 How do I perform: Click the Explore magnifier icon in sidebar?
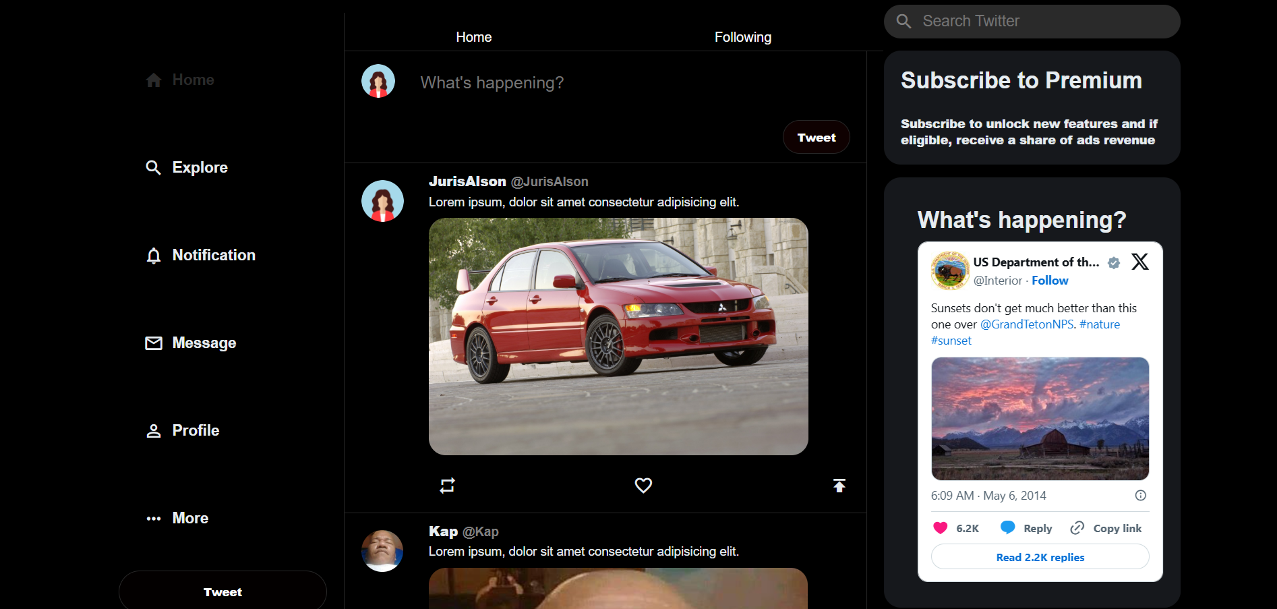(154, 168)
